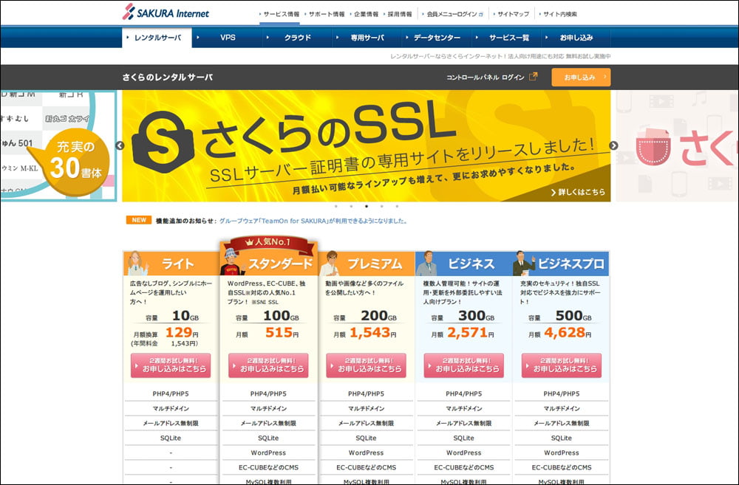This screenshot has width=739, height=485.
Task: Open the レンタルサーバ navigation tab
Action: (x=157, y=38)
